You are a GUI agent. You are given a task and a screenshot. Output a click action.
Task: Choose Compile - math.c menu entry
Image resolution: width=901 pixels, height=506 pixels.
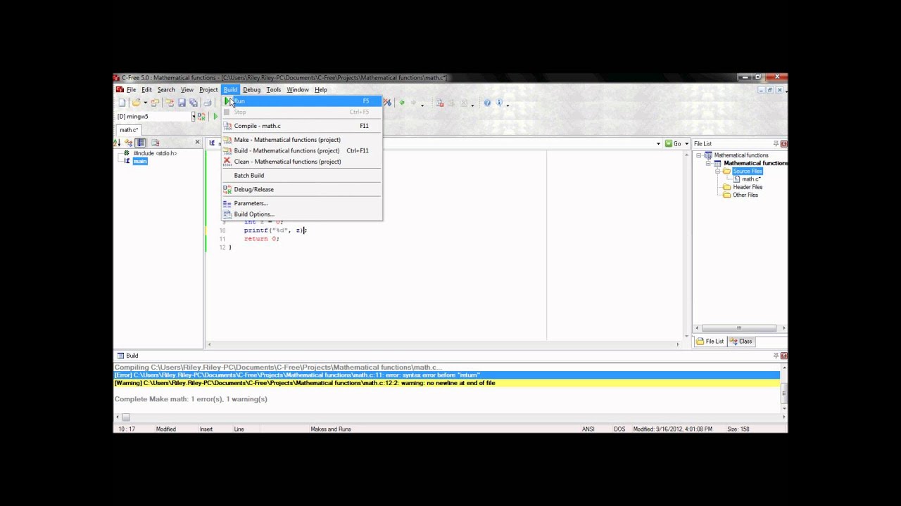click(x=302, y=126)
